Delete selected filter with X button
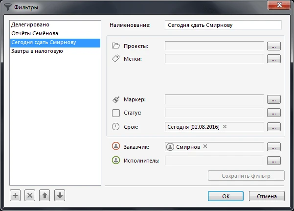Image resolution: width=294 pixels, height=211 pixels. point(30,195)
